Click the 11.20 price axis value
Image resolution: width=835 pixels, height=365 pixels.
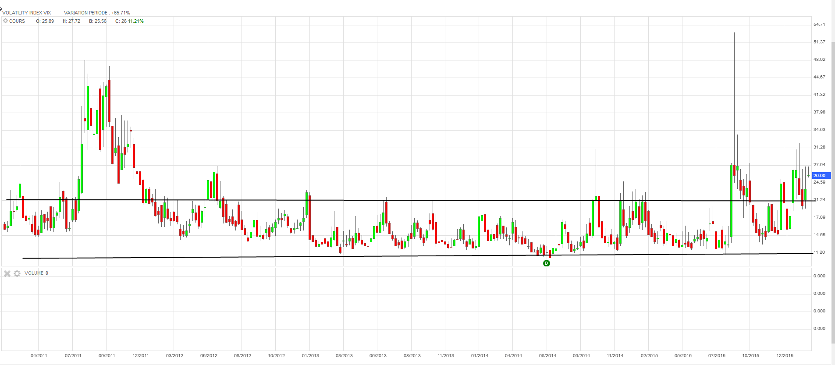[819, 252]
